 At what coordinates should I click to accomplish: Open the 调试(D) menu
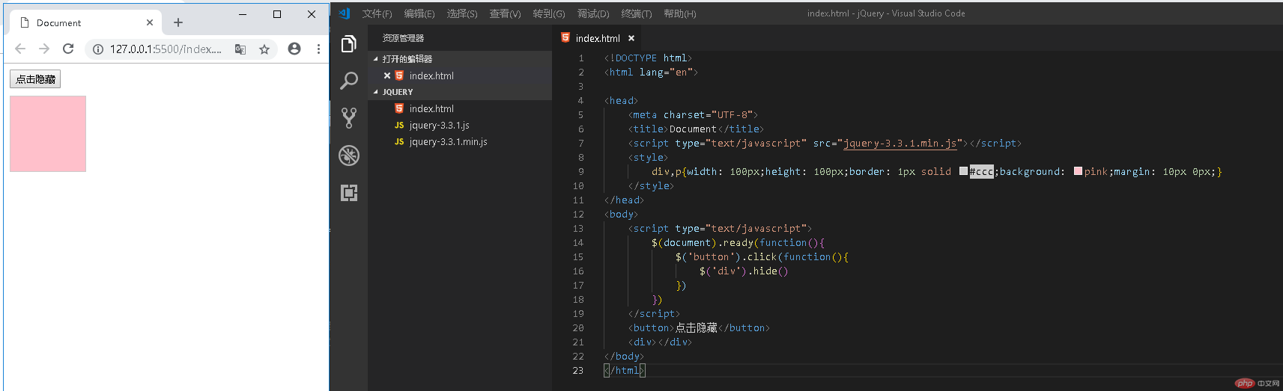click(x=593, y=13)
